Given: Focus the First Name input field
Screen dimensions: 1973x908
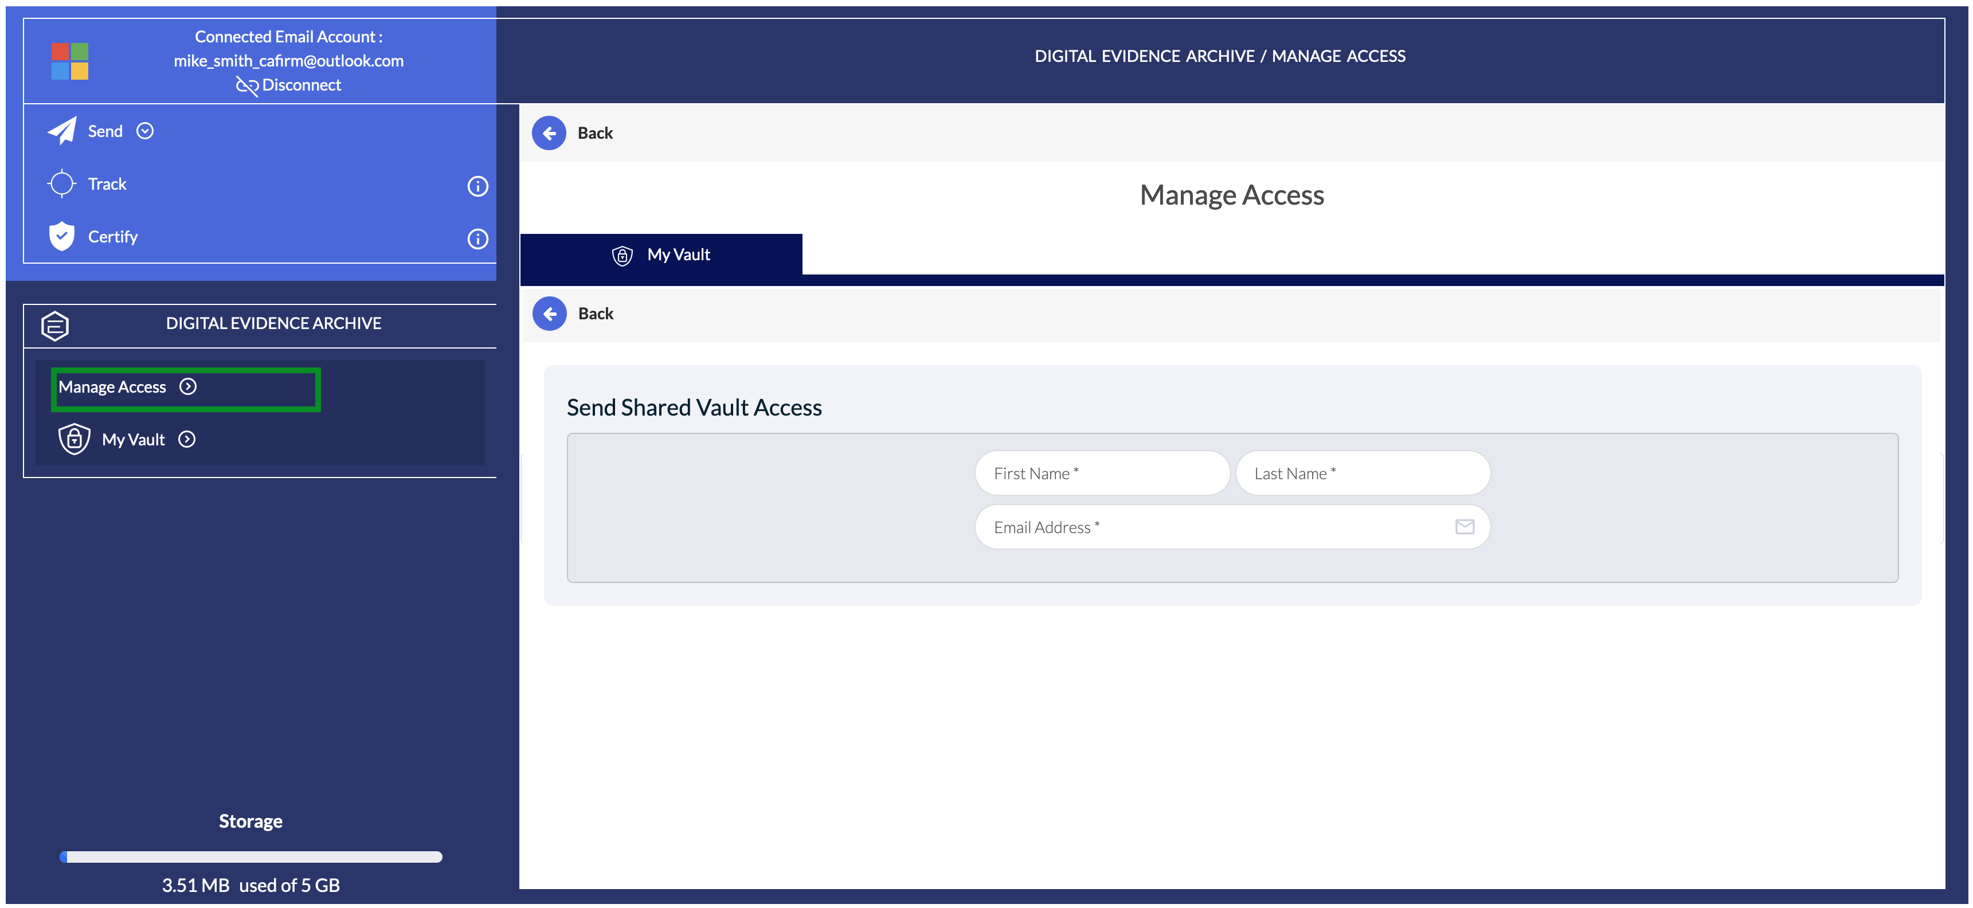Looking at the screenshot, I should point(1102,473).
